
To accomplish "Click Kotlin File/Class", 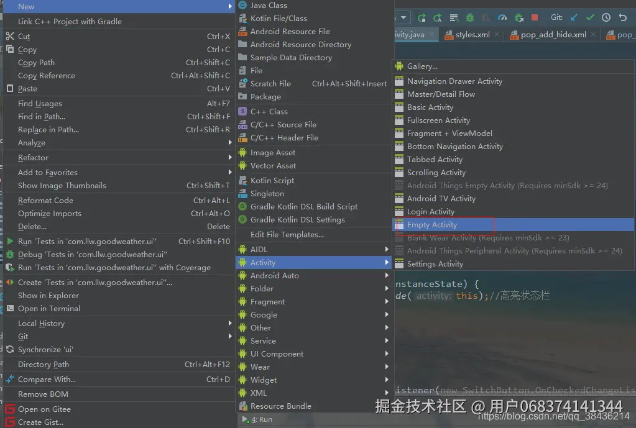I will (313, 19).
